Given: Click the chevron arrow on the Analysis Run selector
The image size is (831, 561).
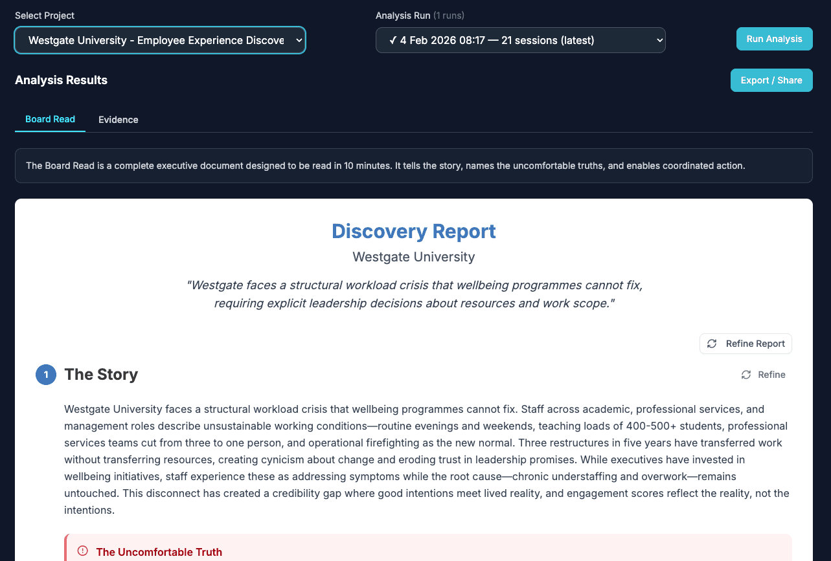Looking at the screenshot, I should point(659,40).
